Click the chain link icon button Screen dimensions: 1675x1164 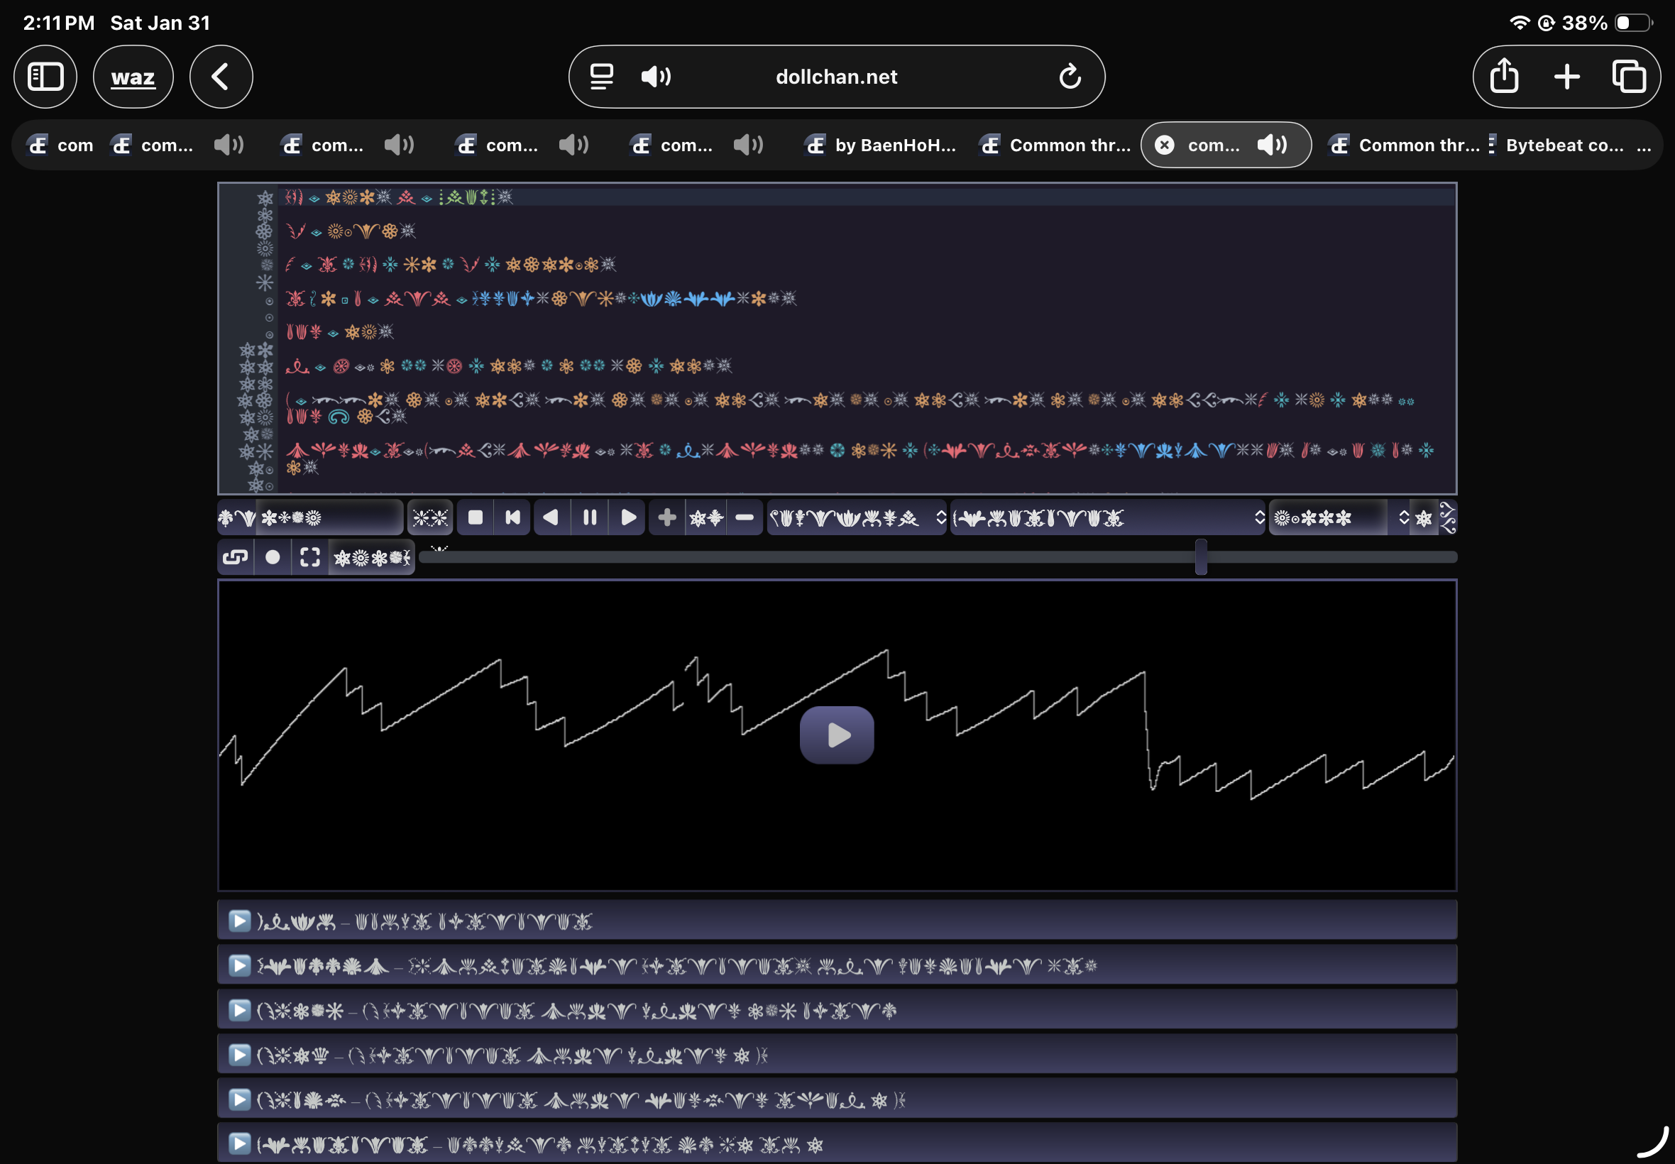click(236, 558)
